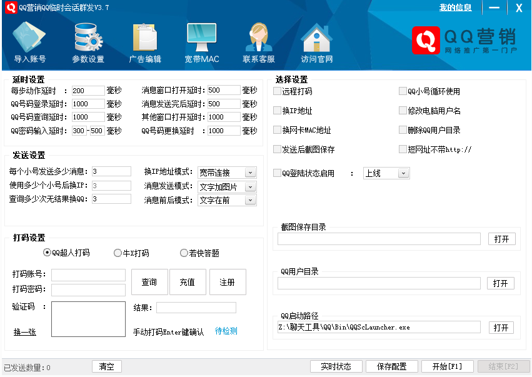Select the 牛X打码 radio button

118,253
